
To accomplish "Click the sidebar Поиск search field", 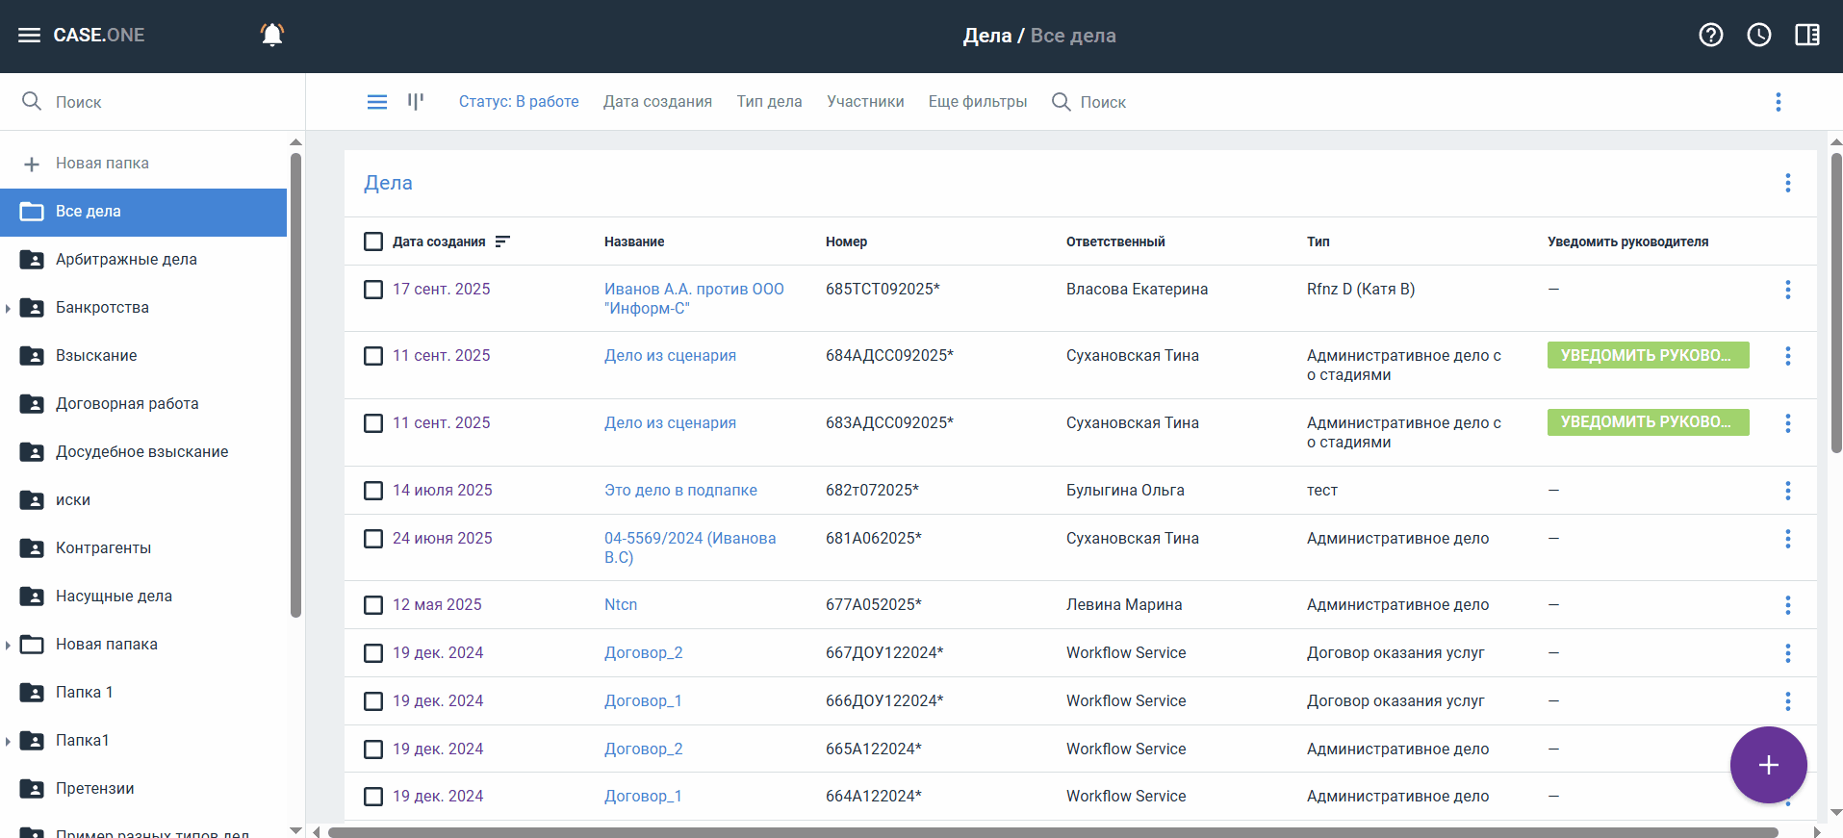I will click(154, 102).
